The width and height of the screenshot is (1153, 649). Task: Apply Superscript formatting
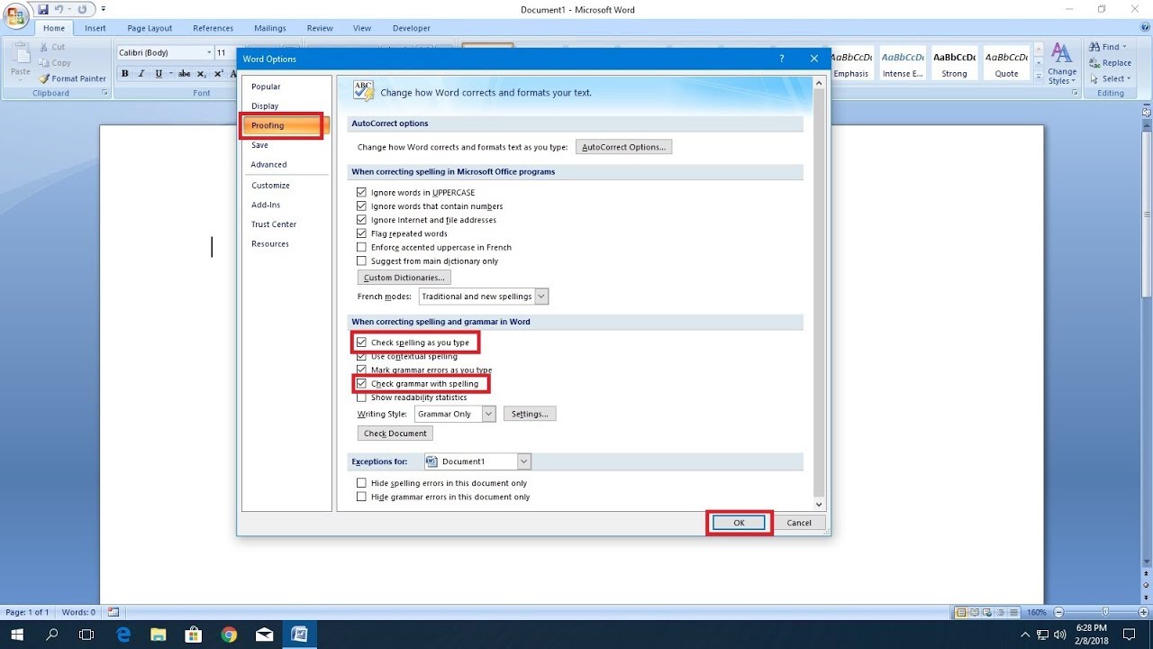(219, 74)
